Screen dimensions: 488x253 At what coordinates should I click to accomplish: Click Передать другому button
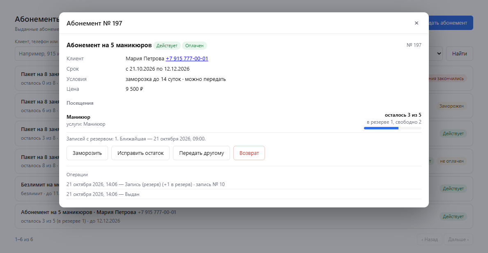[201, 153]
